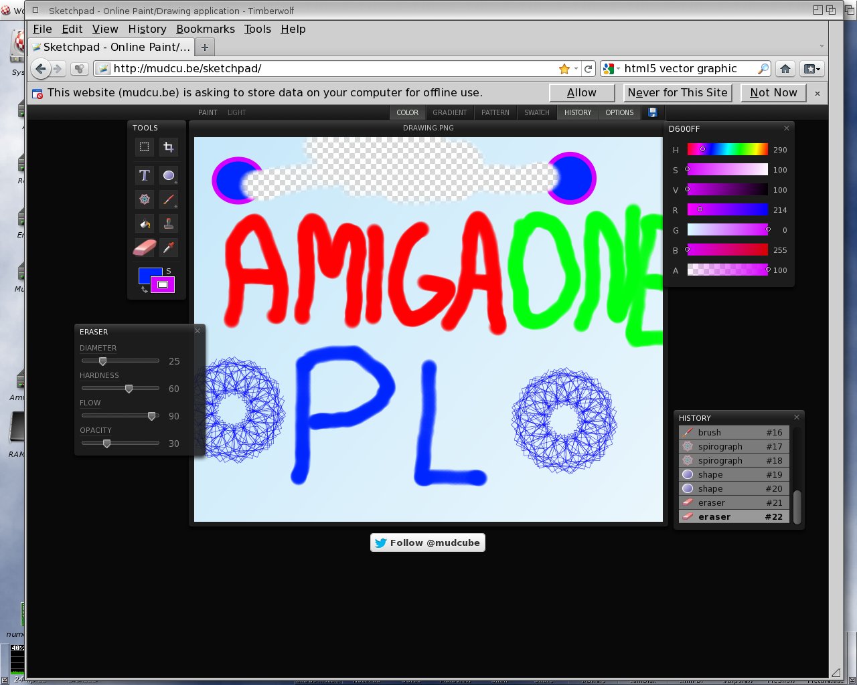Select the Eyedropper color picker tool
857x685 pixels.
(169, 248)
